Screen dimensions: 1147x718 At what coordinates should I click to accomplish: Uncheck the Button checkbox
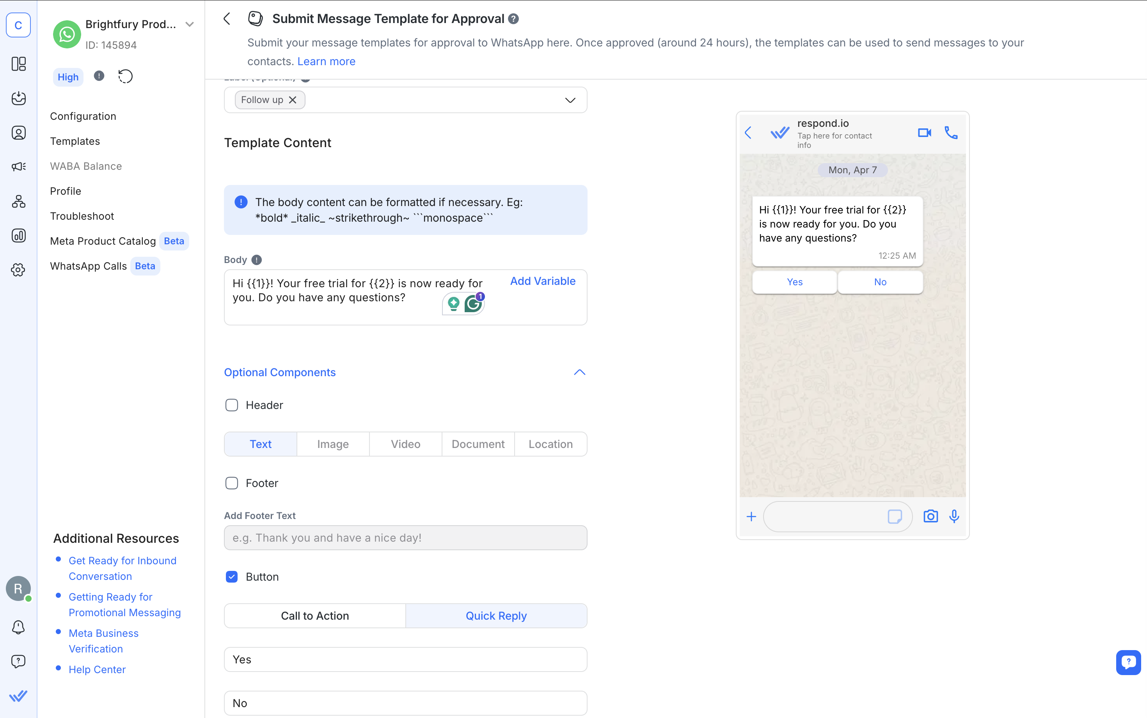[232, 576]
